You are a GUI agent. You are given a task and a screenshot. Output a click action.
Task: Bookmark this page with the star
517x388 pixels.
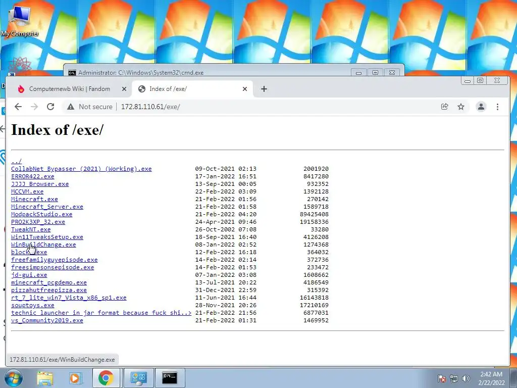click(461, 107)
